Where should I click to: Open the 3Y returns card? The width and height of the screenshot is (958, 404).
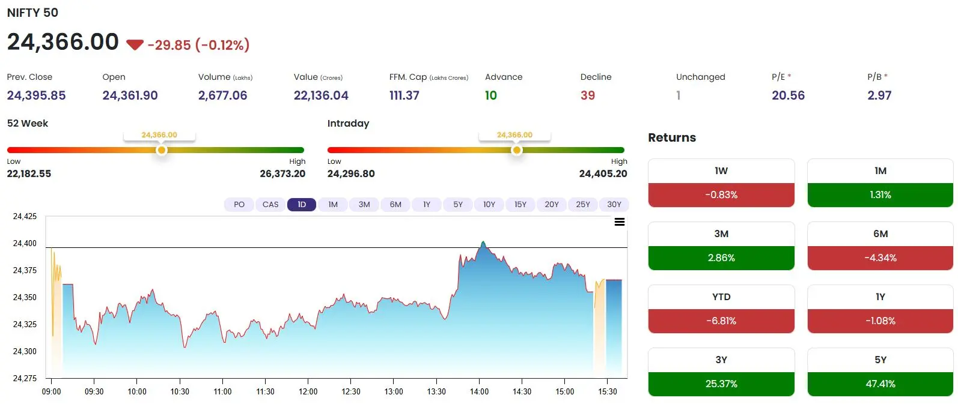(x=721, y=372)
